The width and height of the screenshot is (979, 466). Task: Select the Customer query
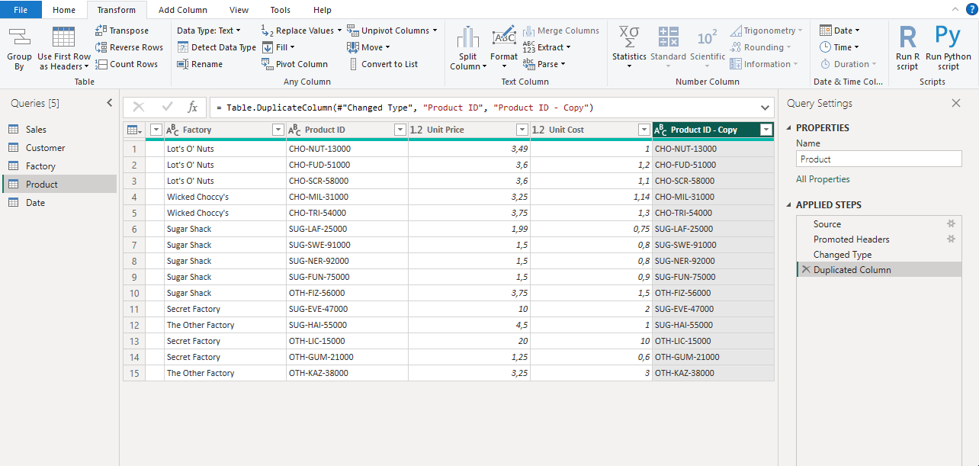[59, 148]
